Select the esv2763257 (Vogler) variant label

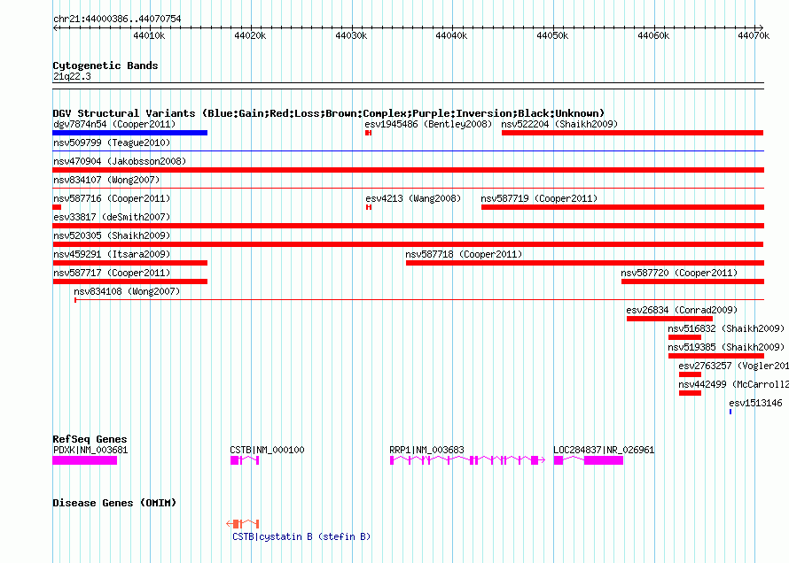pos(733,366)
